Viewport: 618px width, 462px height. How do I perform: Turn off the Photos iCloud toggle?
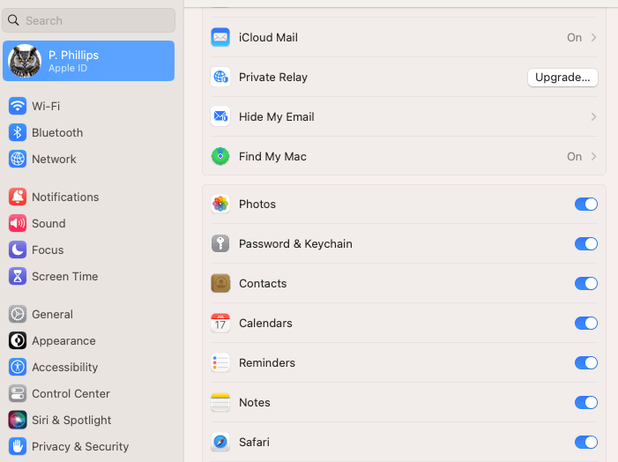[x=585, y=205]
